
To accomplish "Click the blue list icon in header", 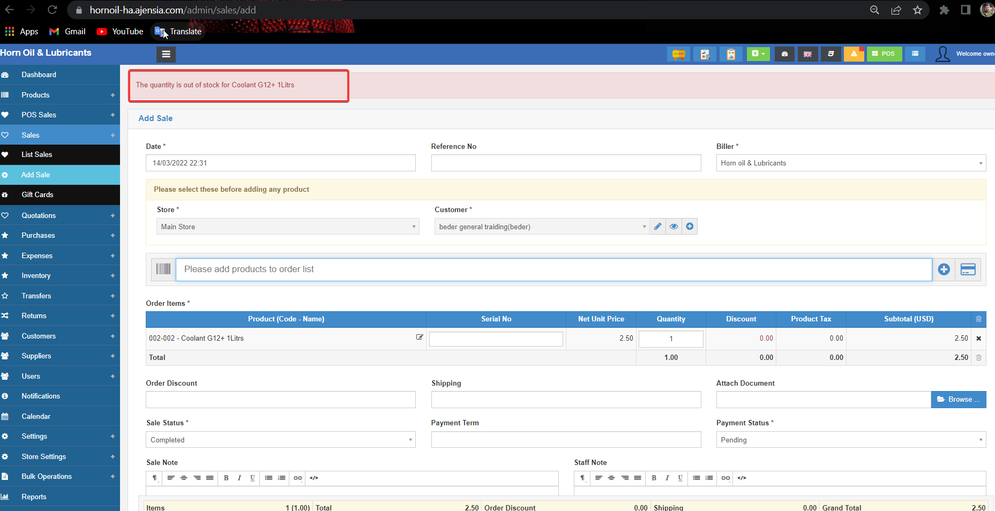I will (x=915, y=54).
